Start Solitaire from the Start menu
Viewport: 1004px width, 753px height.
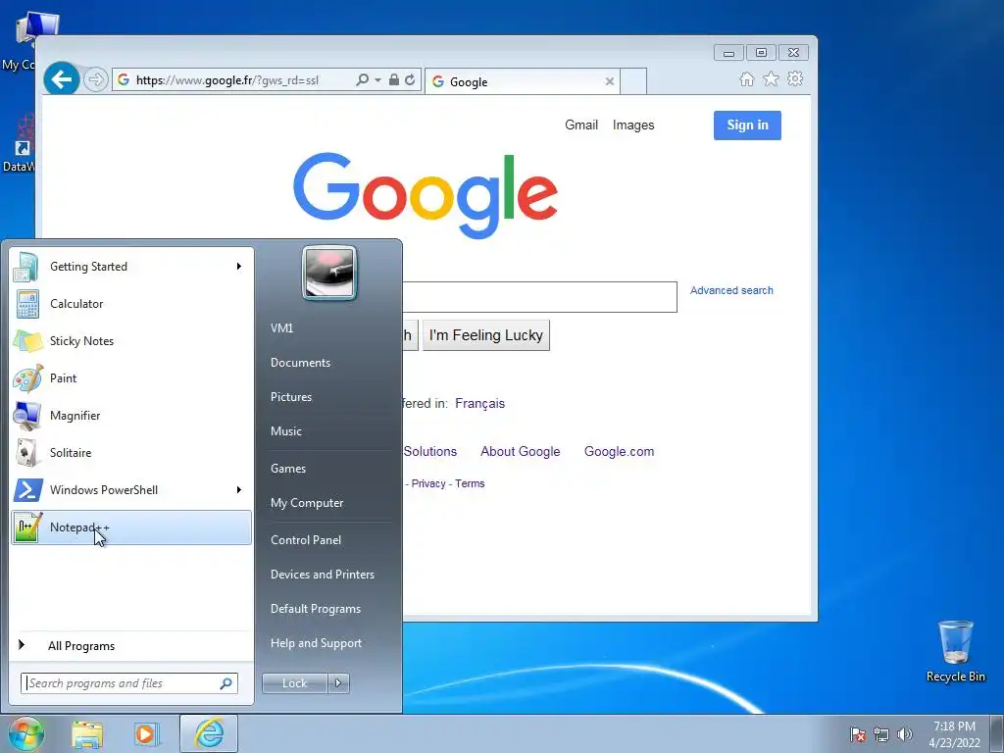pos(131,453)
